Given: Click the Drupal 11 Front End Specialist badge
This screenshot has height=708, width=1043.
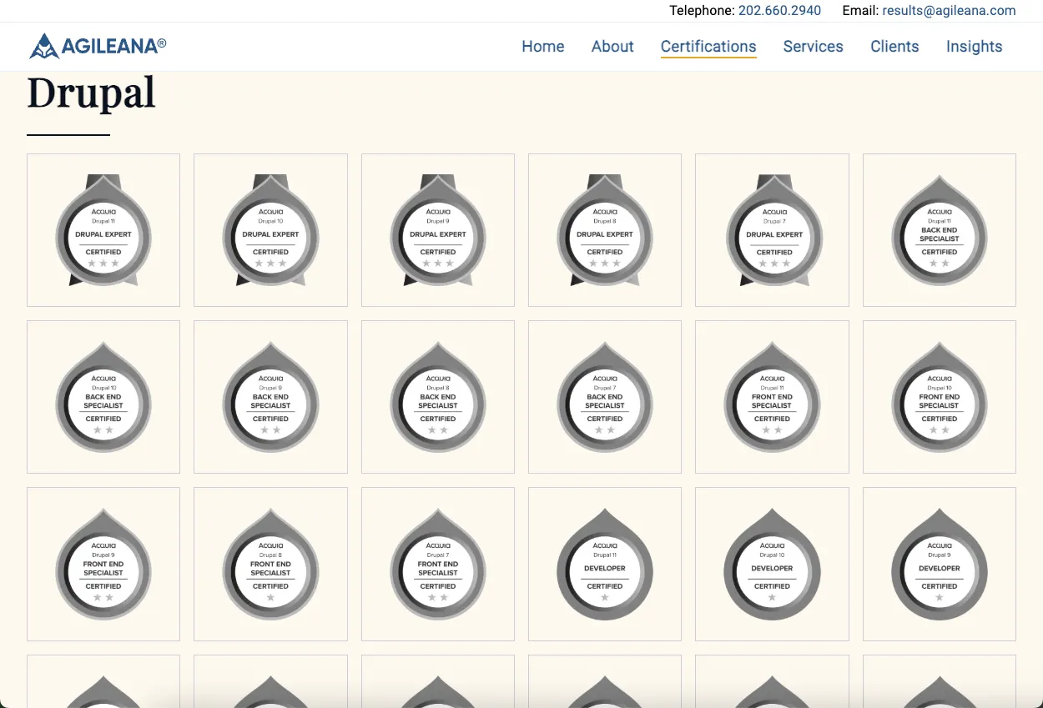Looking at the screenshot, I should 772,397.
